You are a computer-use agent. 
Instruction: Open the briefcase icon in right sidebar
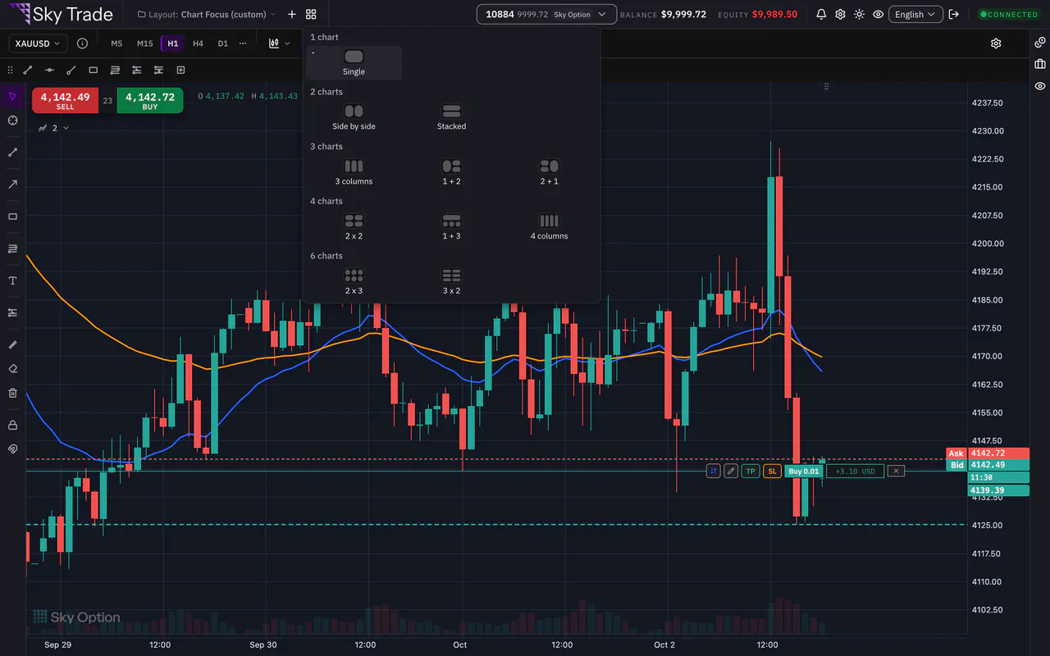pos(1040,64)
